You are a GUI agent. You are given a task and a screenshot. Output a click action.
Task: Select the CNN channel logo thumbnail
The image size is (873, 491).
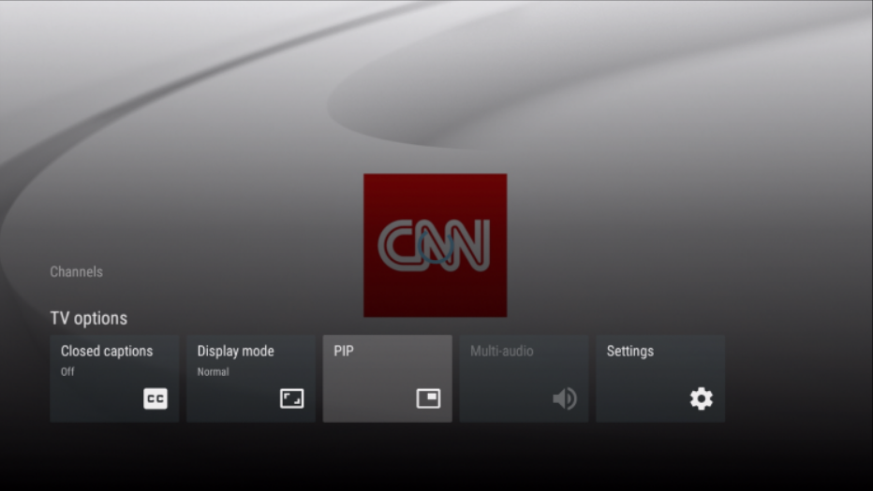pos(436,245)
